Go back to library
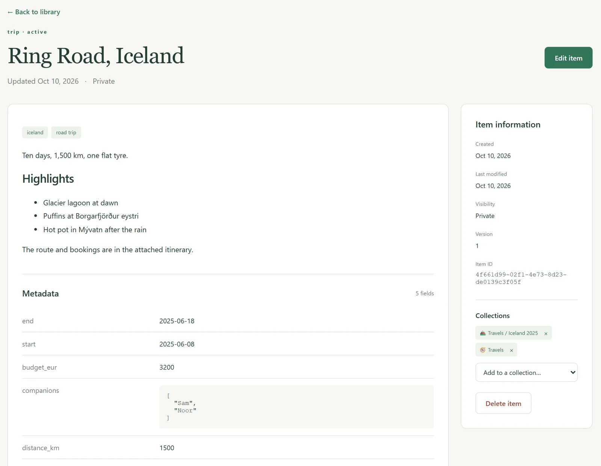 34,12
